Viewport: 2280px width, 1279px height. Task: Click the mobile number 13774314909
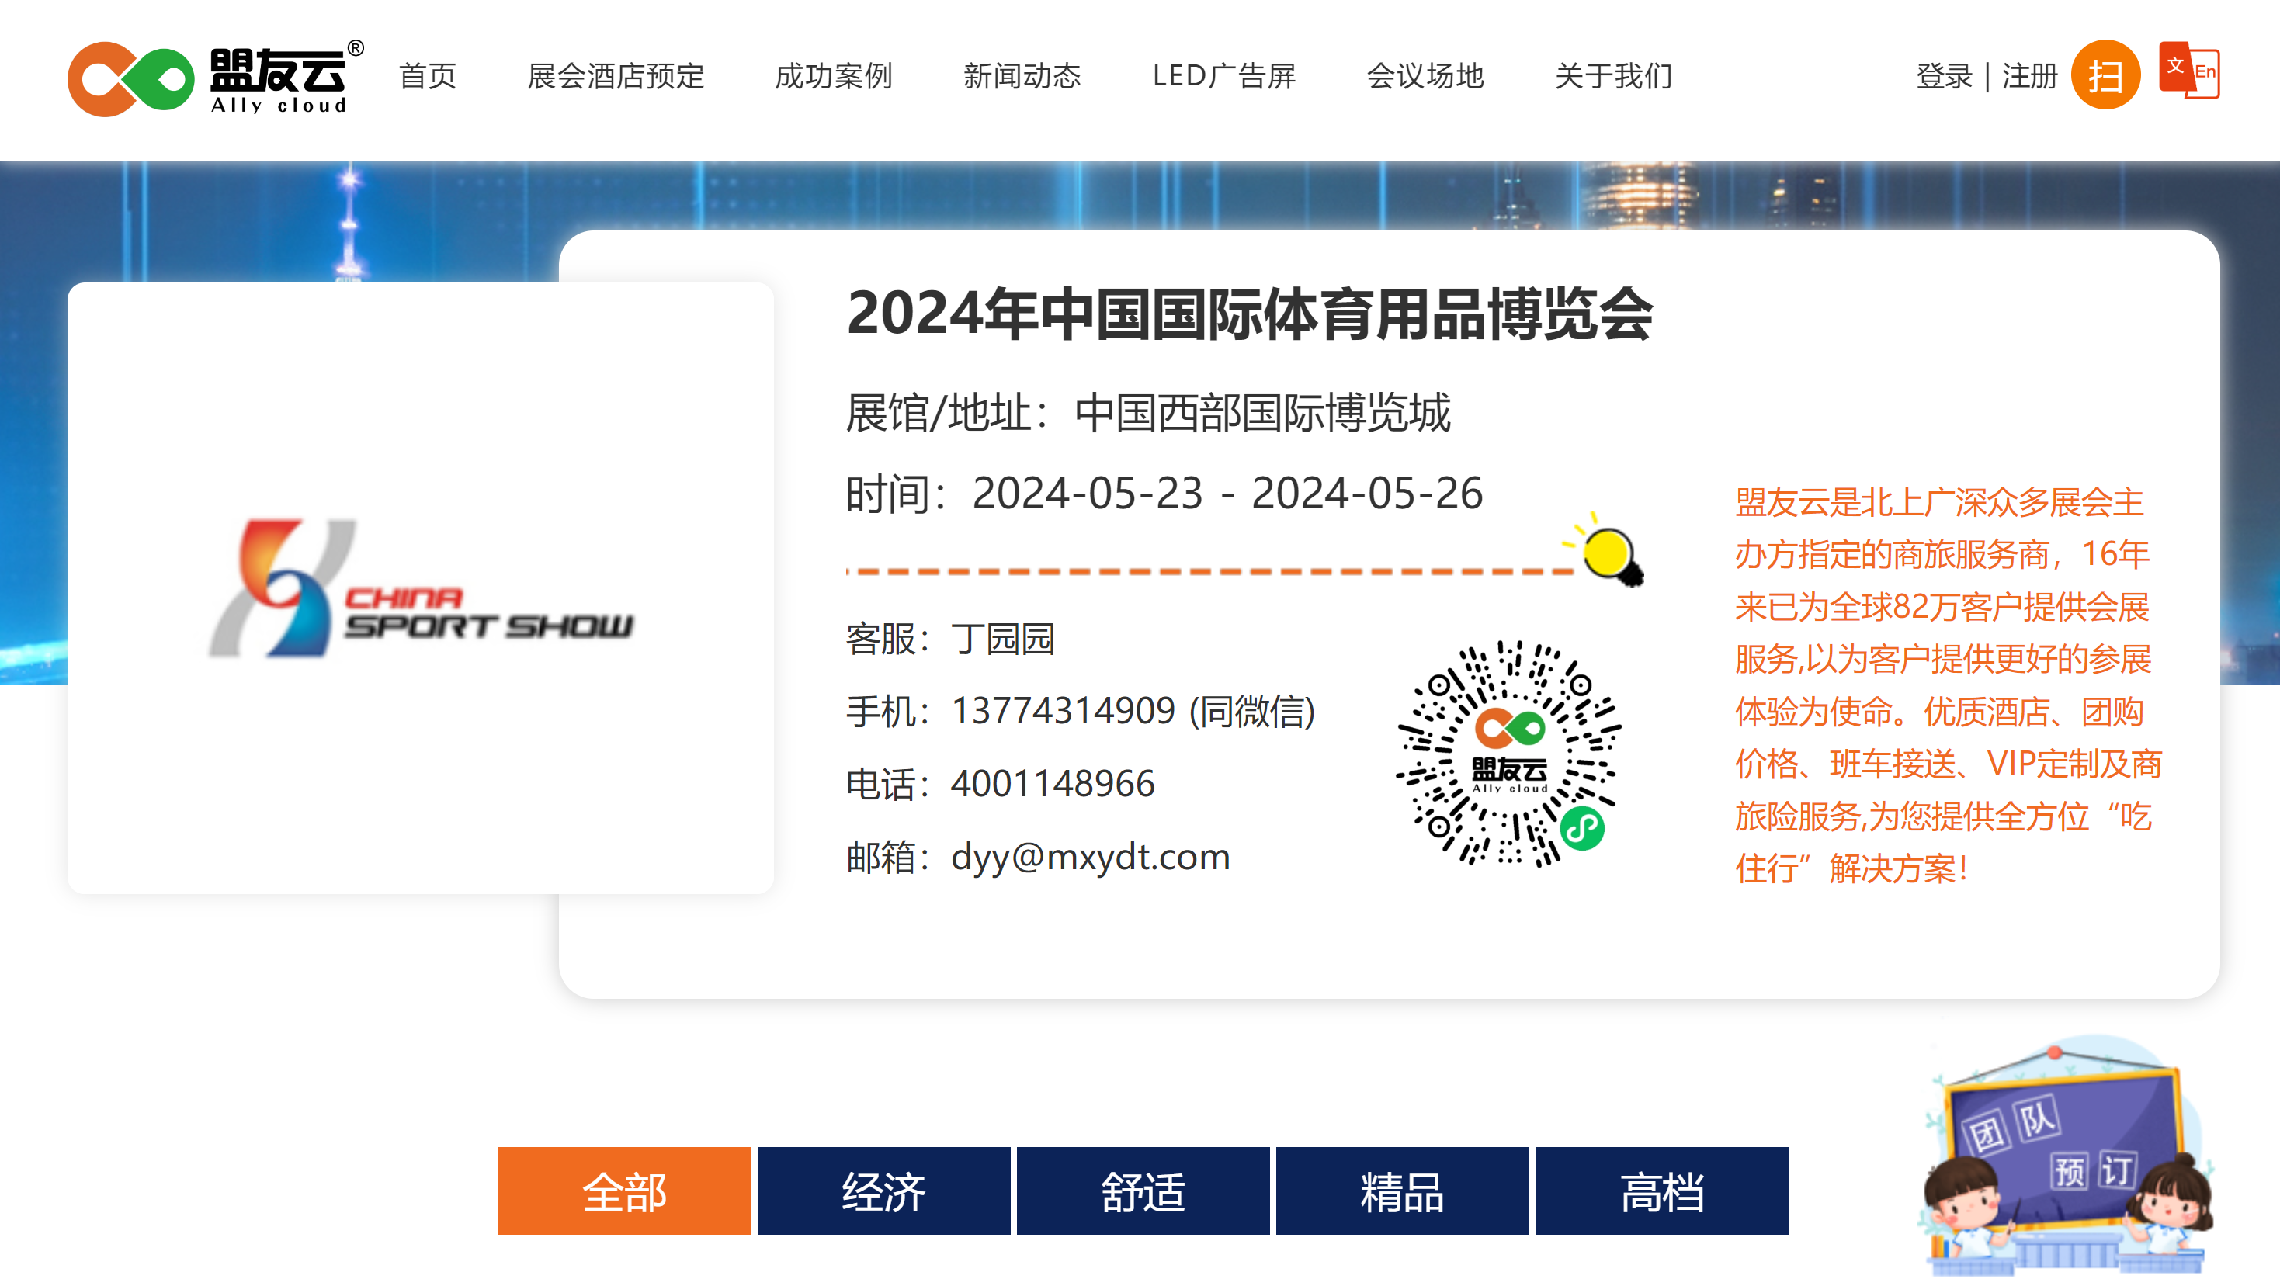click(x=1063, y=711)
